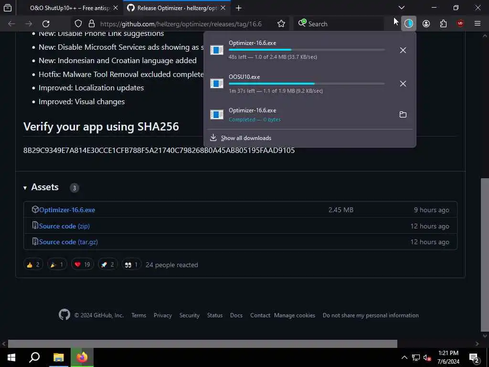Bookmark this page with the star
The image size is (489, 367).
pyautogui.click(x=281, y=24)
